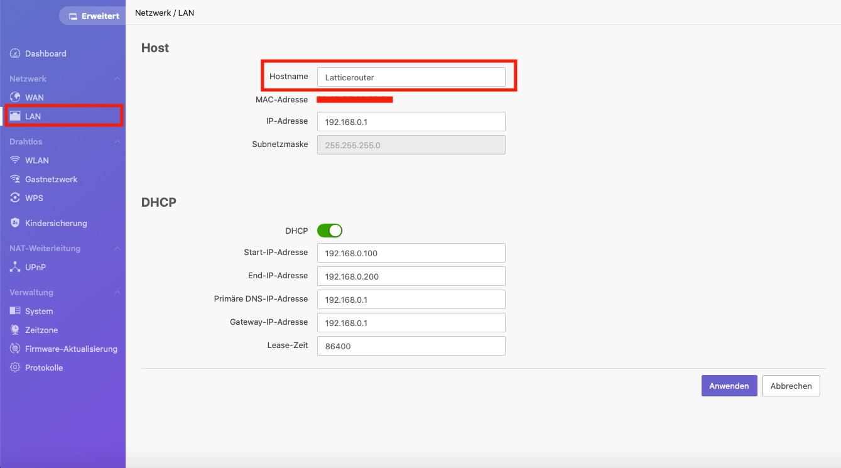This screenshot has height=468, width=841.
Task: Collapse the Verwaltung section chevron
Action: (117, 292)
